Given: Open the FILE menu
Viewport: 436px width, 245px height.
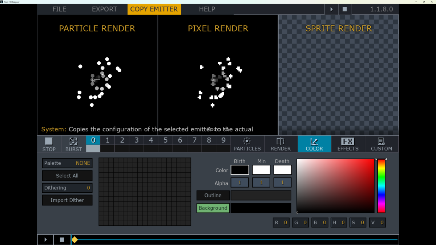Looking at the screenshot, I should pos(59,9).
